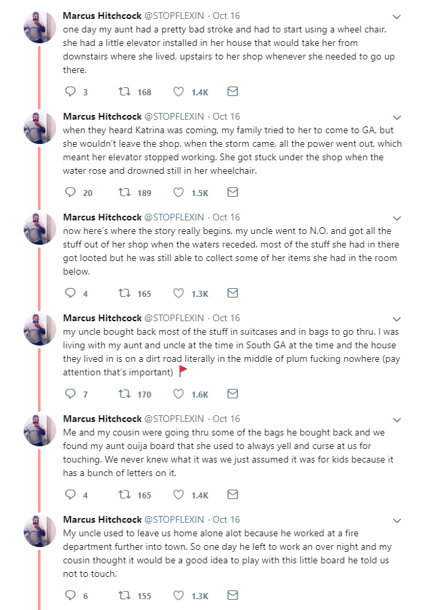426x610 pixels.
Task: Reply to the wheelchair elevator tweet
Action: pyautogui.click(x=70, y=91)
